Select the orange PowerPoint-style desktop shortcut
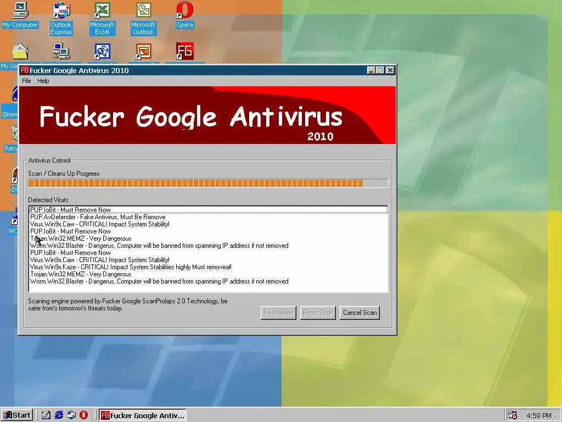The width and height of the screenshot is (562, 422). (143, 51)
